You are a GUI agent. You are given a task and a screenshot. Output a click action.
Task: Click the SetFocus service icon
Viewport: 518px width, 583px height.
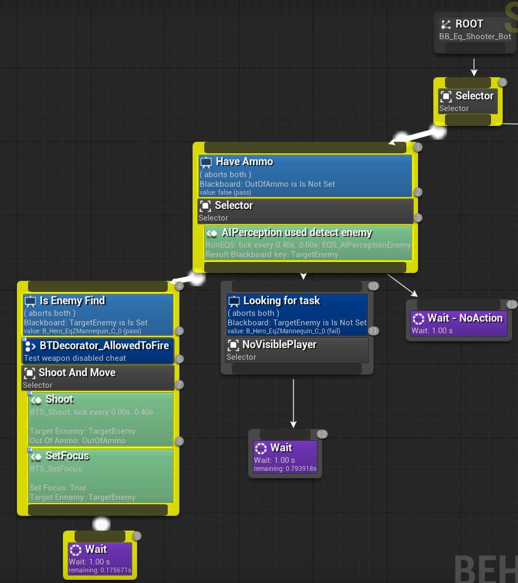point(37,456)
